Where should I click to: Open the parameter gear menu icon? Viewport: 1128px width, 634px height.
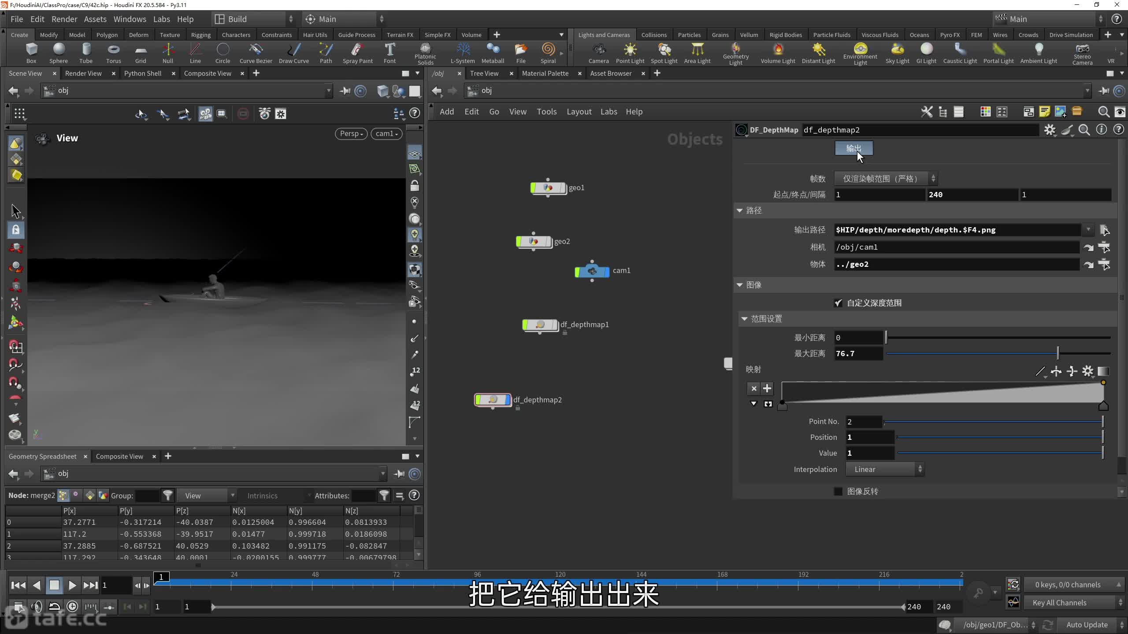click(x=1050, y=130)
